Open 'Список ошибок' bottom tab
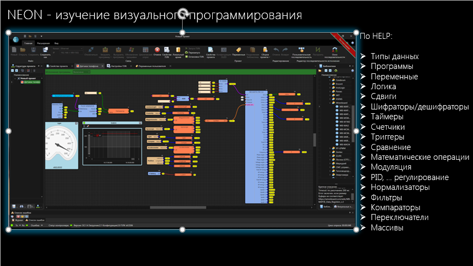Viewport: 473px width, 266px height. point(36,220)
